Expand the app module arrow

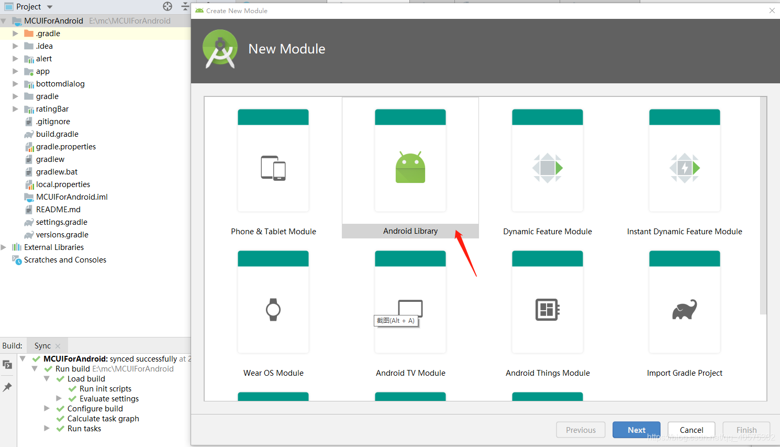(15, 71)
